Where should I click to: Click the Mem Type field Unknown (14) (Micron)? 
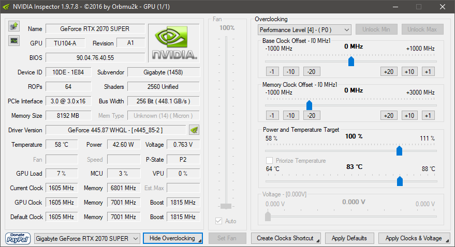(164, 116)
